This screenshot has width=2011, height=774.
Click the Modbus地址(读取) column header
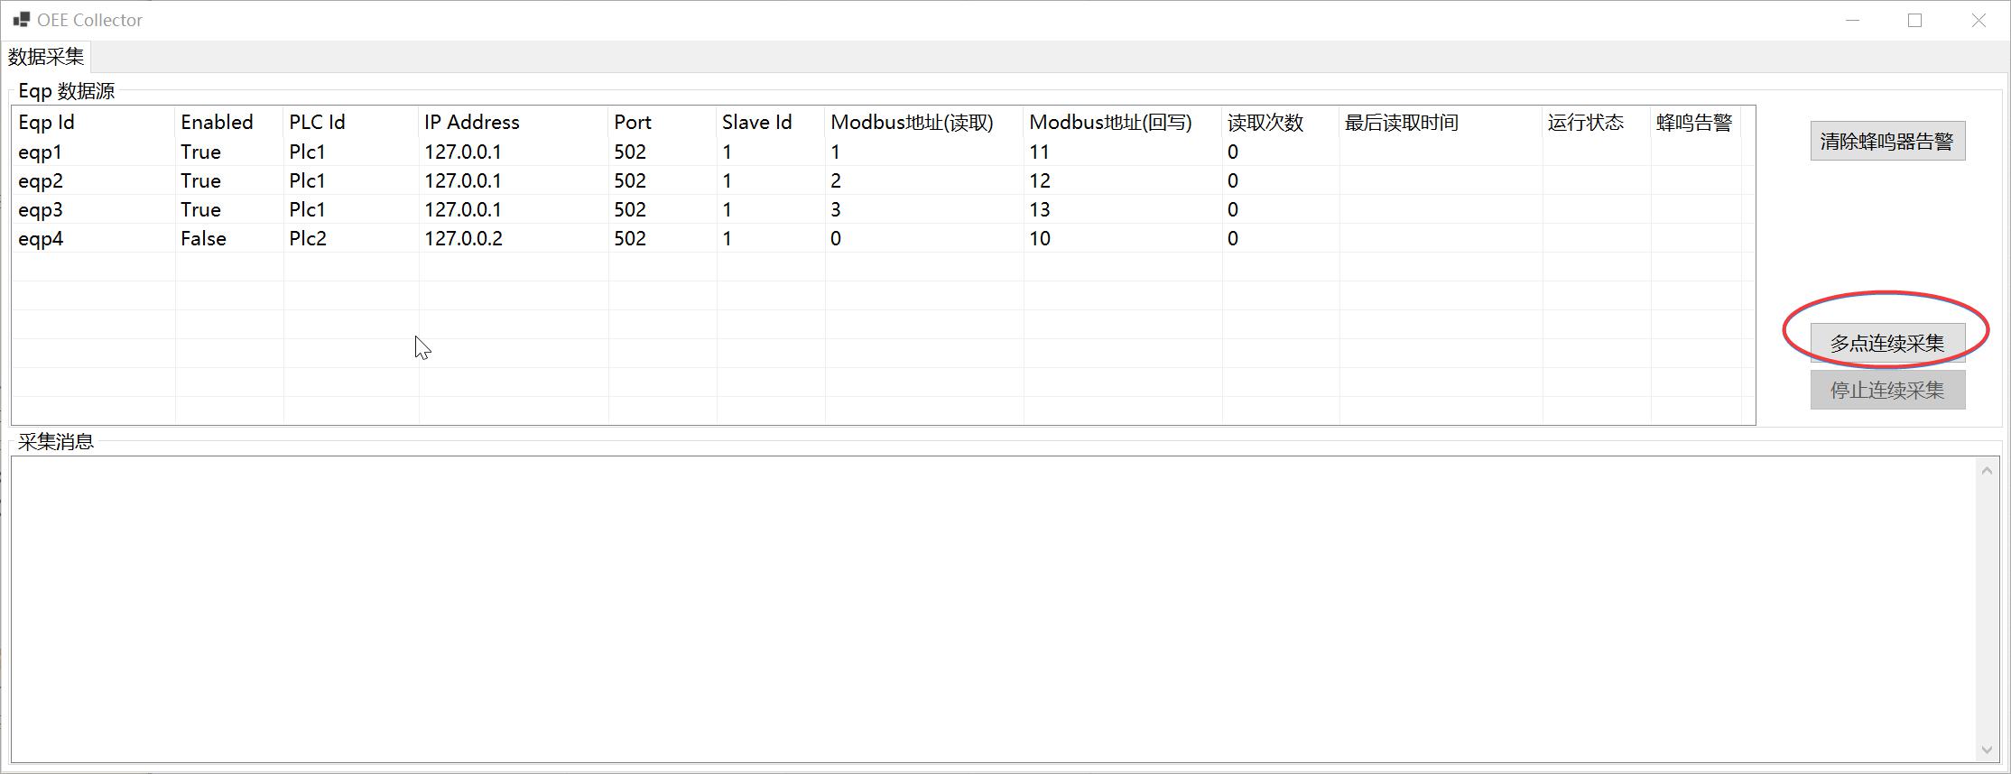coord(912,123)
